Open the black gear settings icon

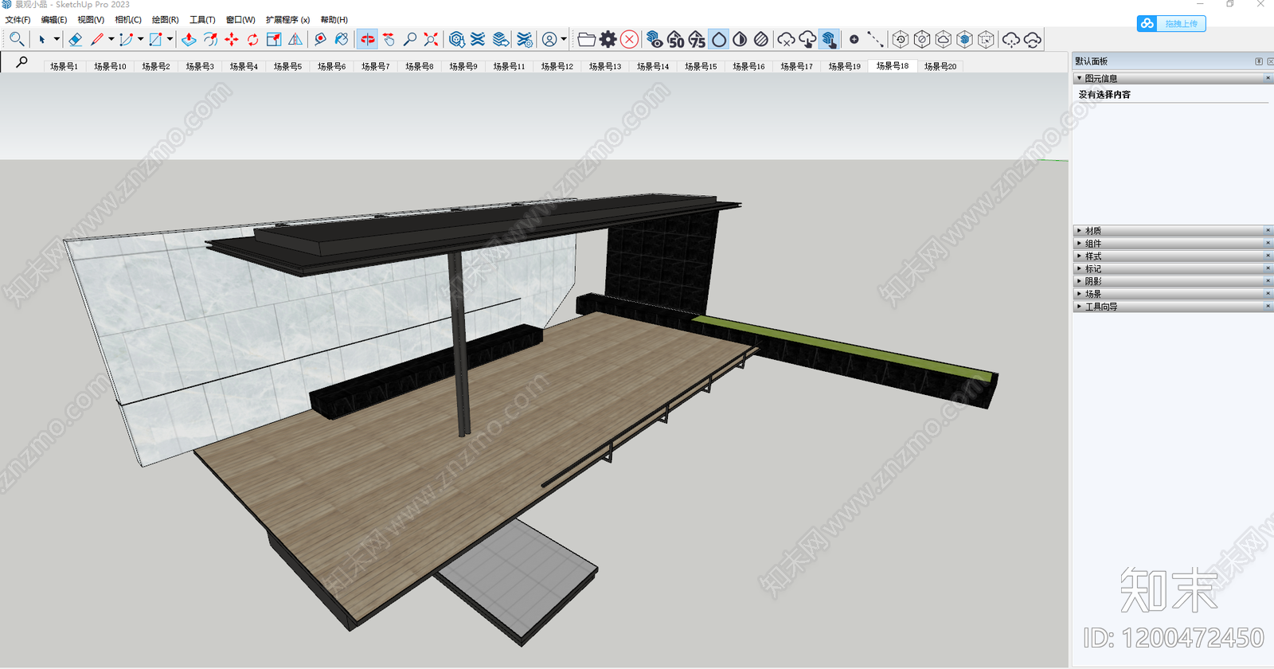coord(608,39)
